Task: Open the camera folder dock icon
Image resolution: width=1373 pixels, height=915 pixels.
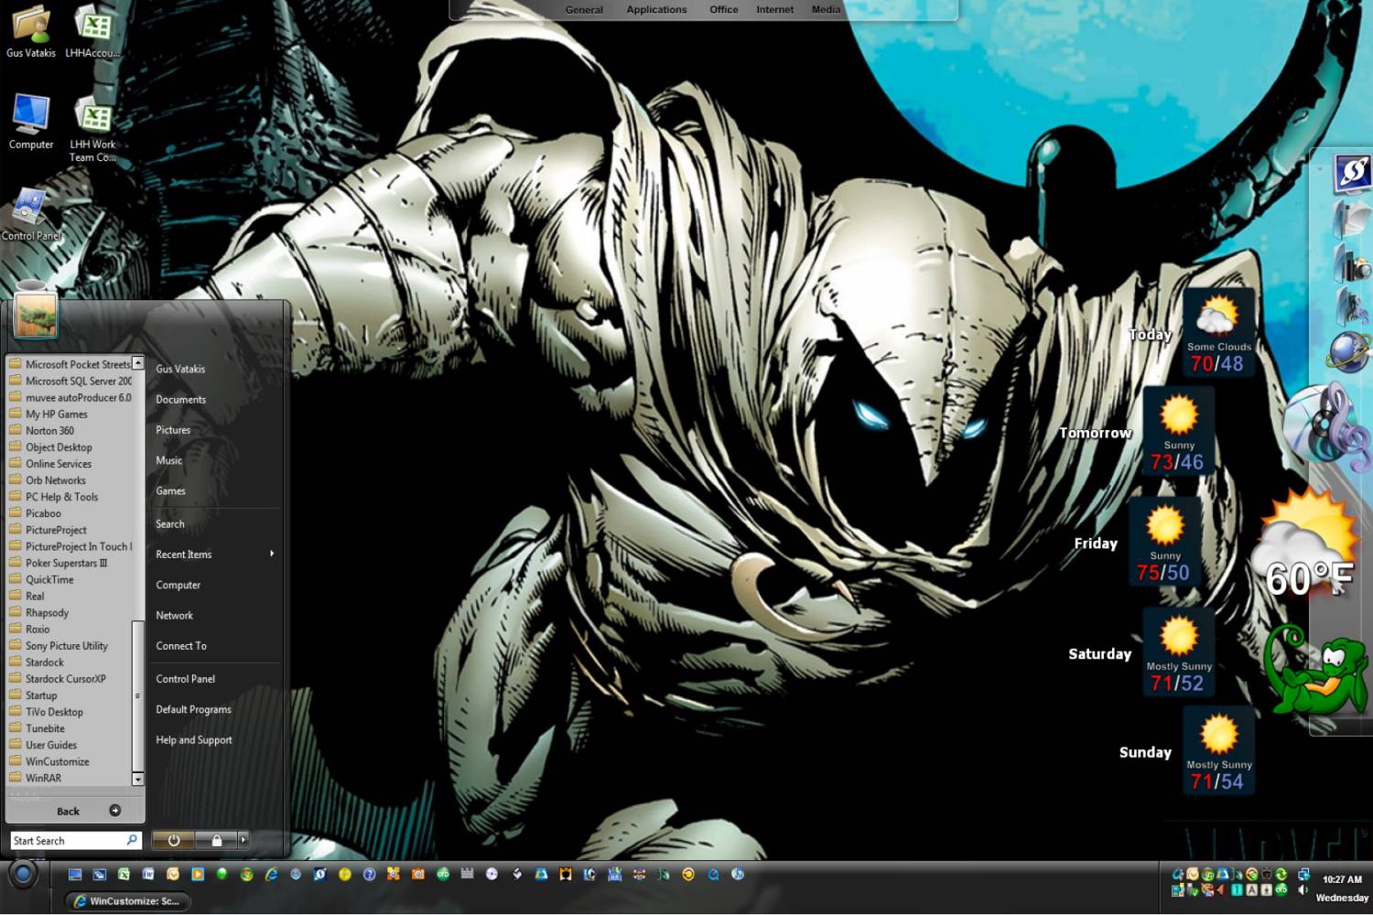Action: point(1352,263)
